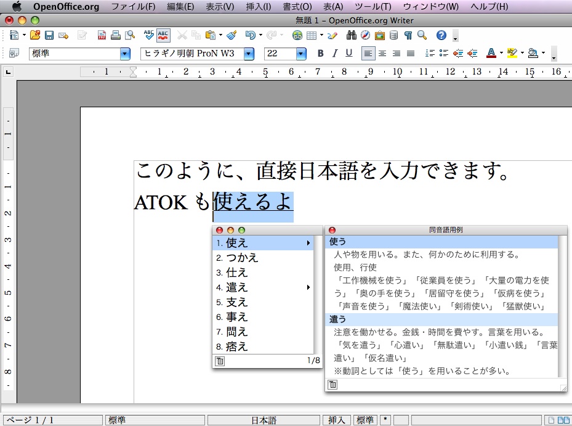Click the font size 22 input field
Image resolution: width=572 pixels, height=426 pixels.
[x=280, y=54]
